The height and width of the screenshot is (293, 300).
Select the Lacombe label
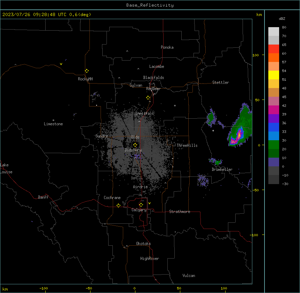coord(157,66)
